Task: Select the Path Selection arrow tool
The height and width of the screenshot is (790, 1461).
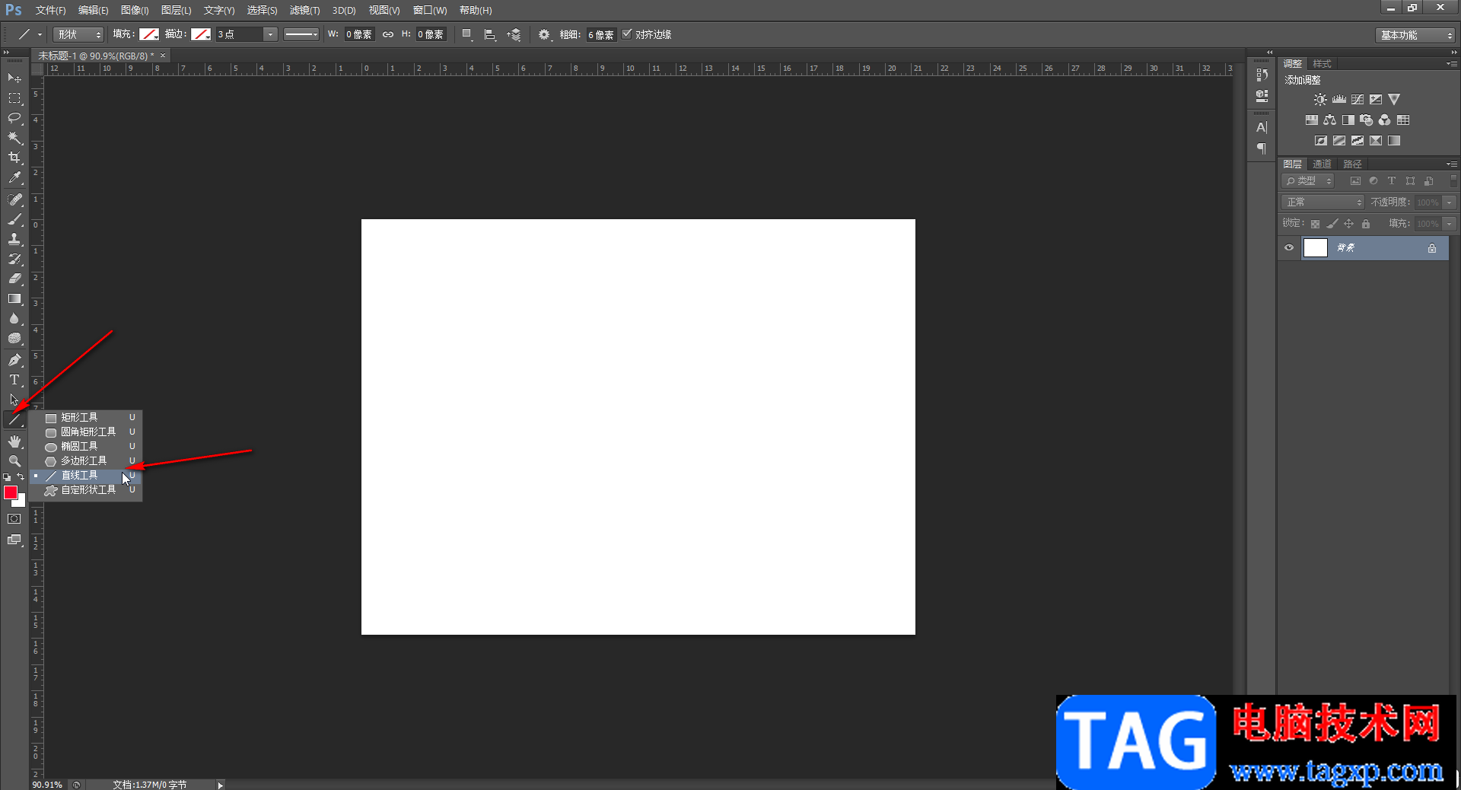Action: 14,400
